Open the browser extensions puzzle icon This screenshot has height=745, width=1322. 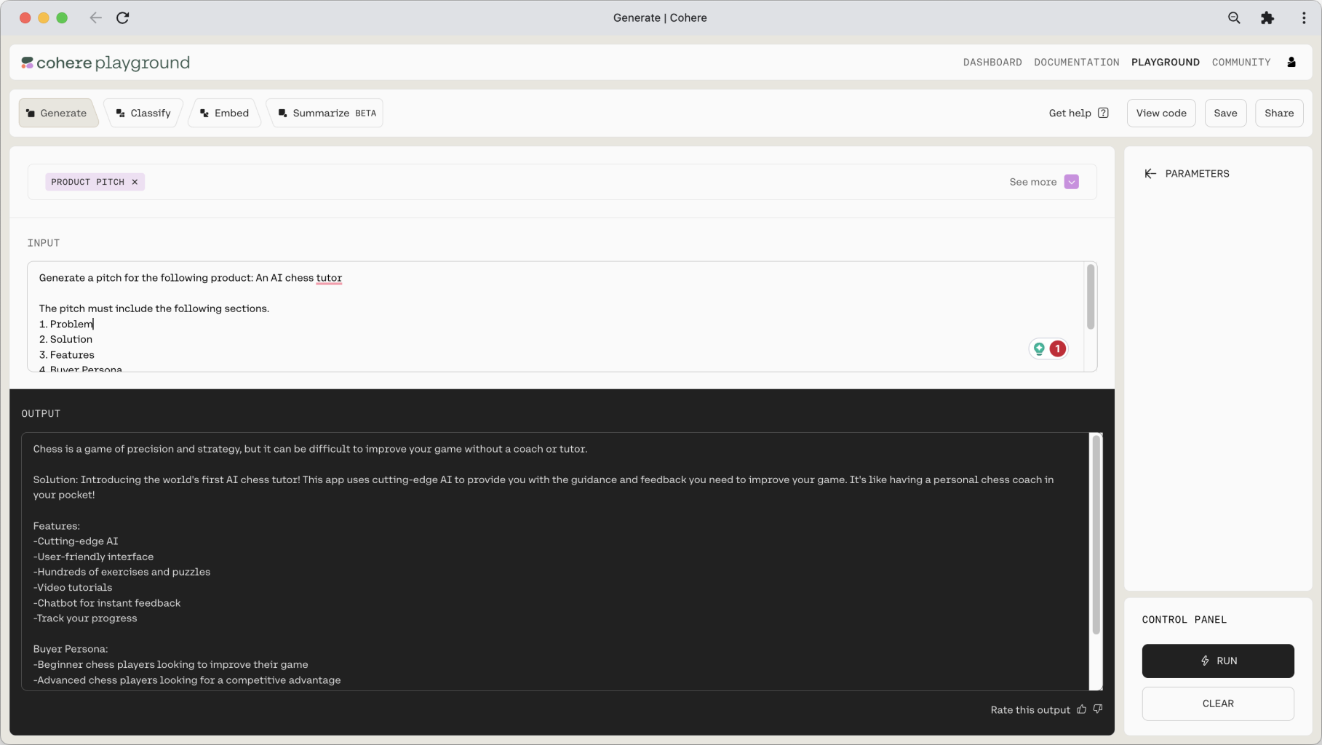tap(1267, 18)
